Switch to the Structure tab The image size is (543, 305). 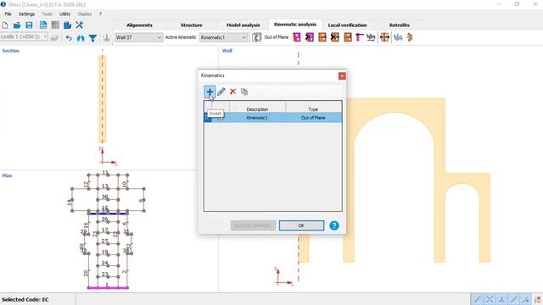coord(191,25)
